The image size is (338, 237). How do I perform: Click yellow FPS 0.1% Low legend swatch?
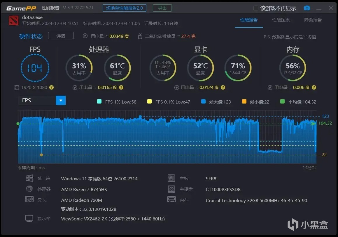pos(149,101)
